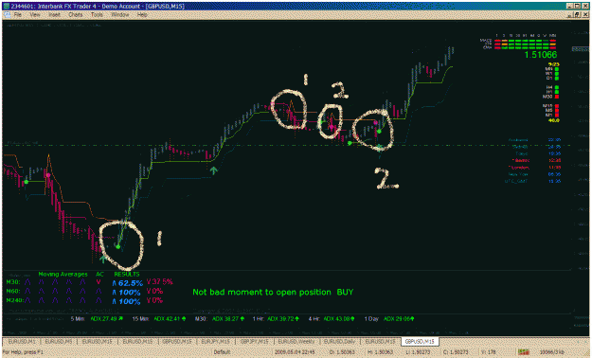
Task: Click the connection status bars icon in the status bar
Action: [x=523, y=351]
